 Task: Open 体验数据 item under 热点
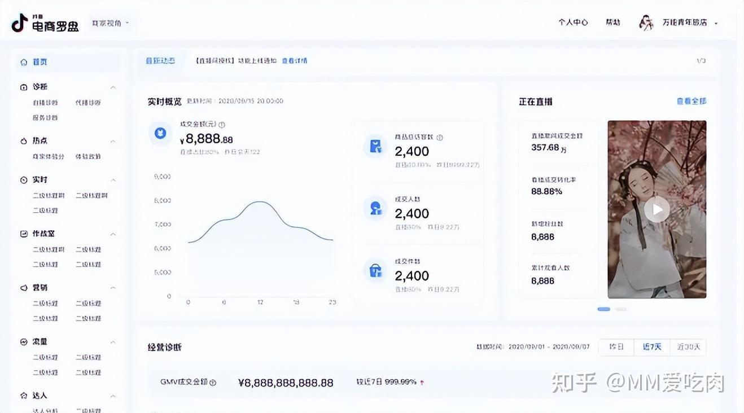(x=88, y=156)
